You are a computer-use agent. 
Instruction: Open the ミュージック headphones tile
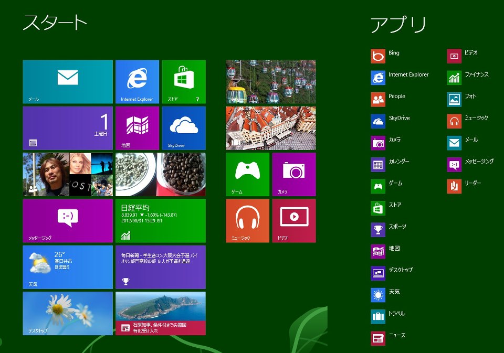click(x=247, y=221)
